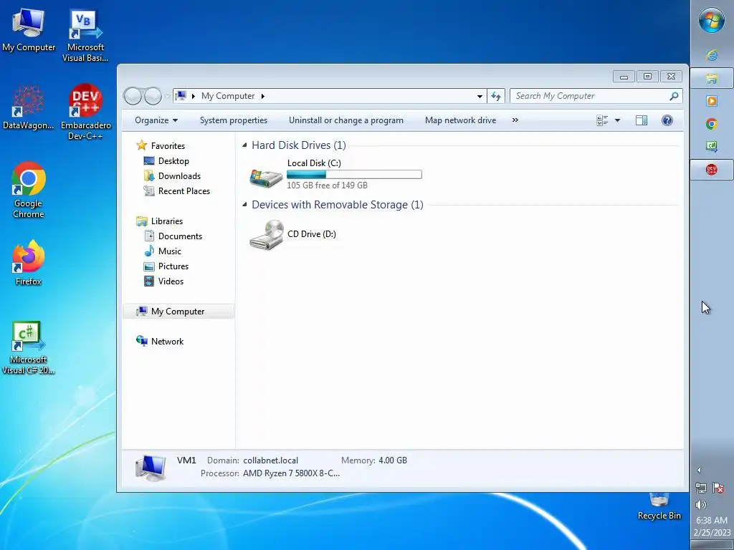This screenshot has width=734, height=550.
Task: Launch the Embarcadero Dev-C++ desktop shortcut
Action: 86,112
